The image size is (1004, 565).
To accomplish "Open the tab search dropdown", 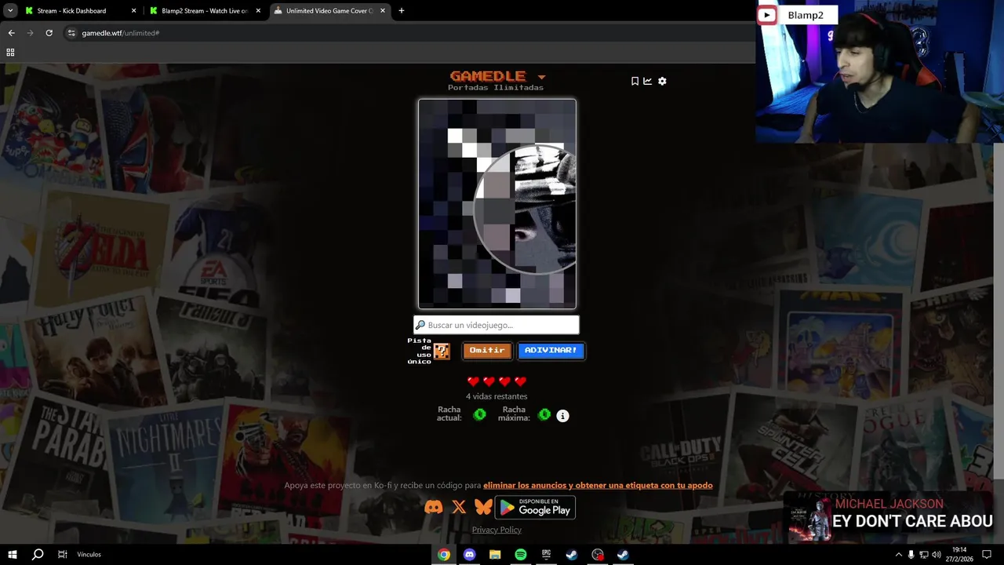I will coord(10,11).
